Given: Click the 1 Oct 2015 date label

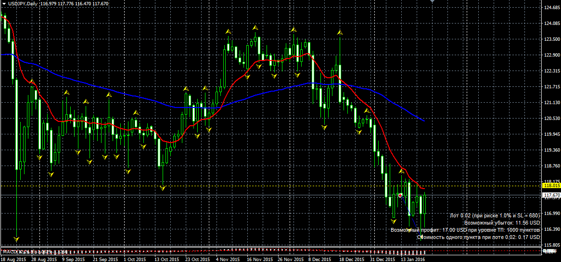Looking at the screenshot, I should pyautogui.click(x=135, y=259).
